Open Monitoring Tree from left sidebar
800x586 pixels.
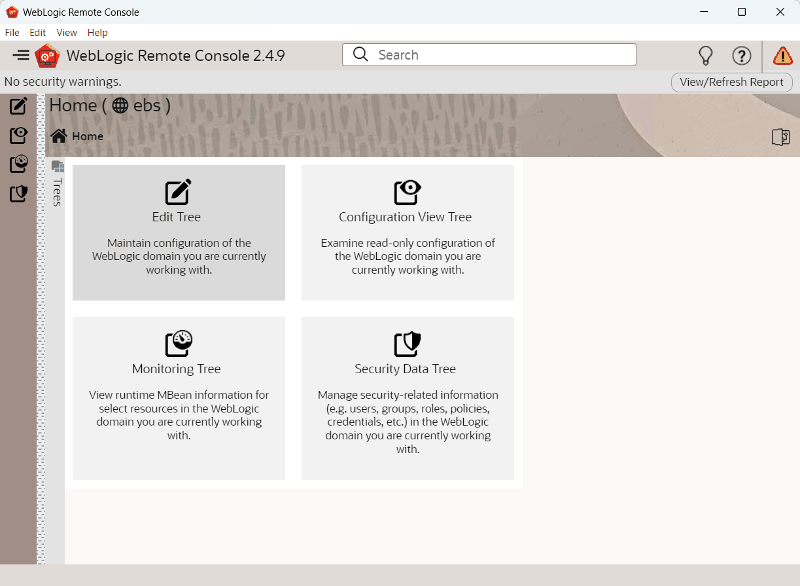pos(18,164)
